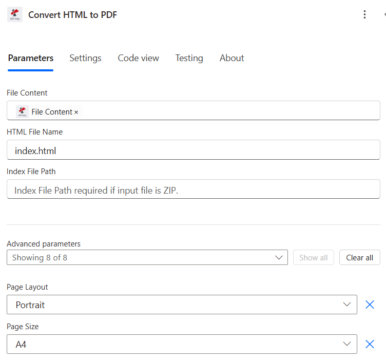Screen dimensions: 386x360
Task: Click the Show all button
Action: click(x=313, y=257)
